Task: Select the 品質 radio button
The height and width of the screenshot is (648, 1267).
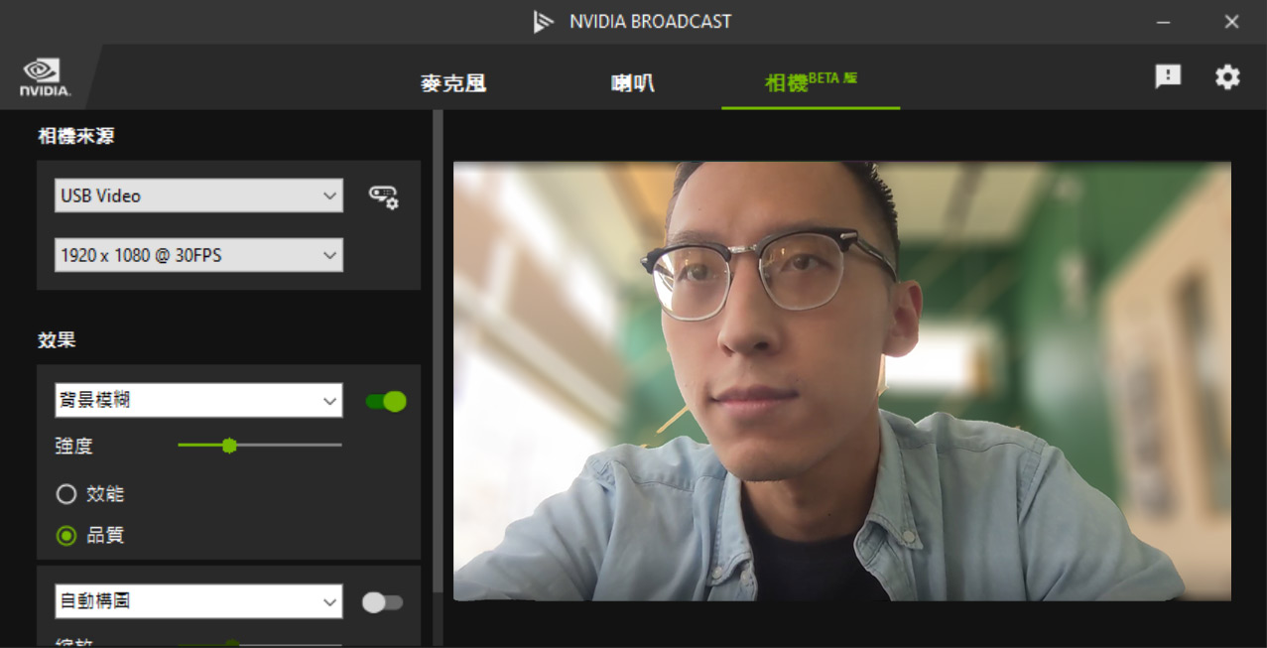Action: [66, 536]
